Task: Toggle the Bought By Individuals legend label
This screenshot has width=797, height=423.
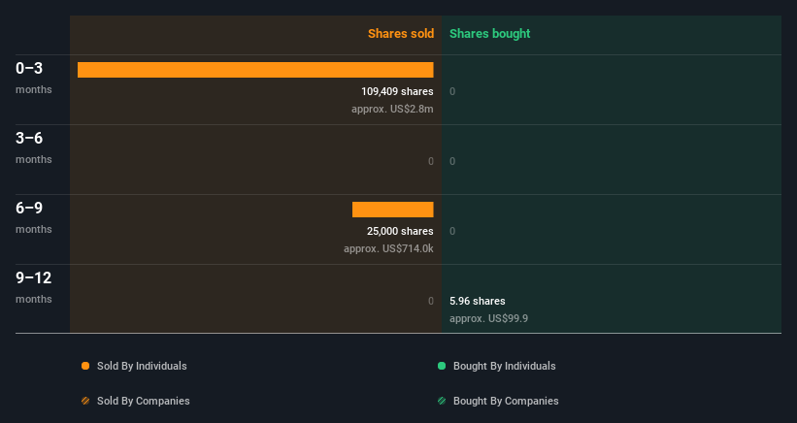Action: (504, 366)
